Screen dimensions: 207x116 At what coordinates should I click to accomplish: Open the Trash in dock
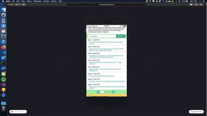coord(4,109)
